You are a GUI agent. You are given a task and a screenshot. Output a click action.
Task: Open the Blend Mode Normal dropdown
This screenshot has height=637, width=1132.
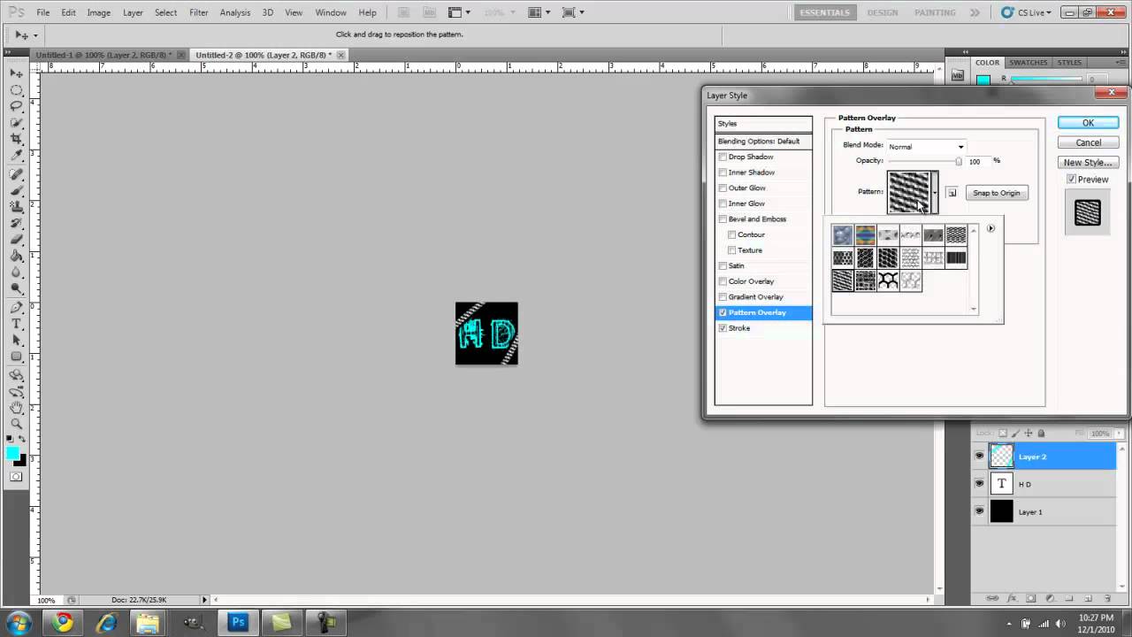pyautogui.click(x=926, y=146)
